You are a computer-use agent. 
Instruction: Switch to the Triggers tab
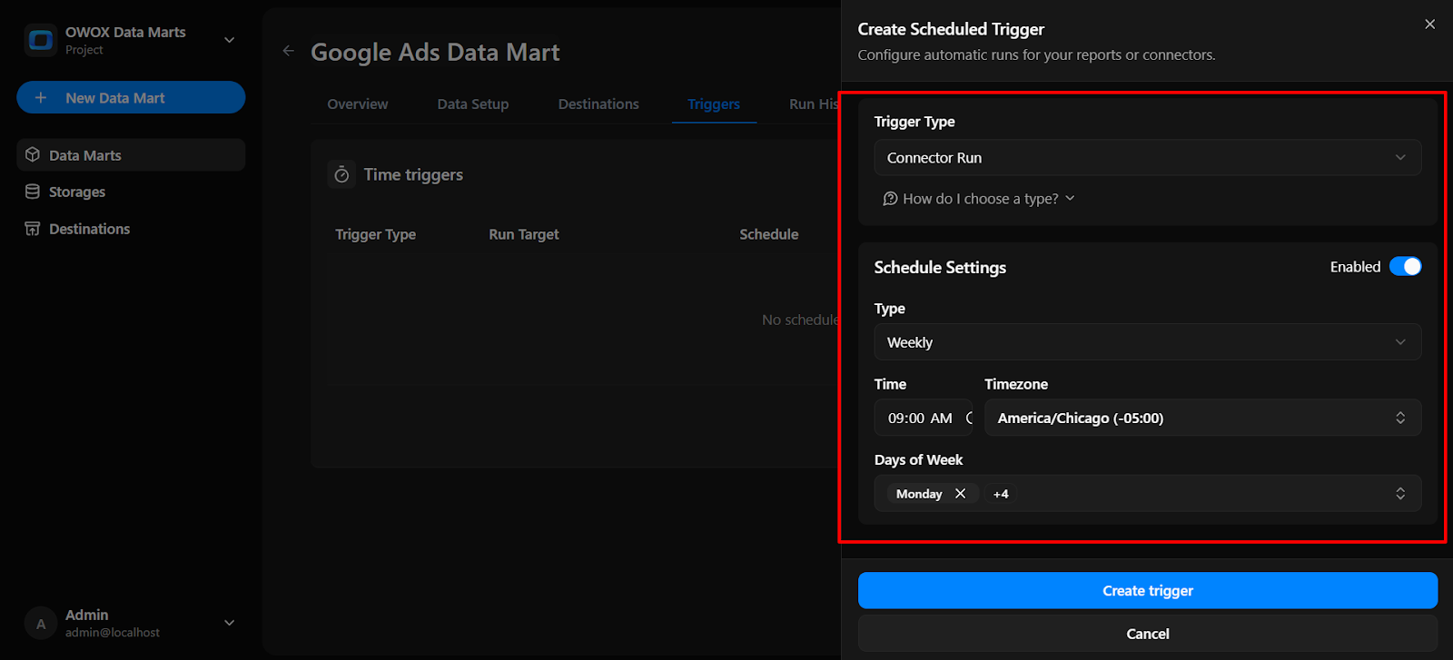coord(714,104)
